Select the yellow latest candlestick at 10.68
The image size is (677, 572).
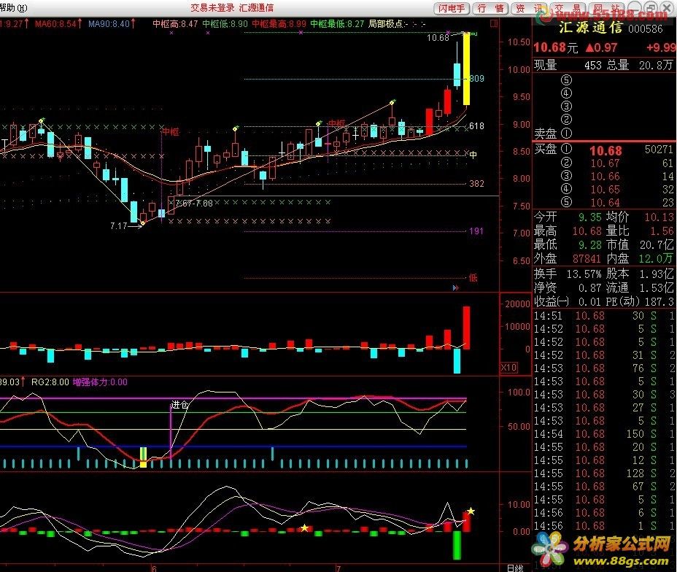[466, 69]
